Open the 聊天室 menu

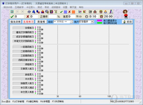pos(73,7)
